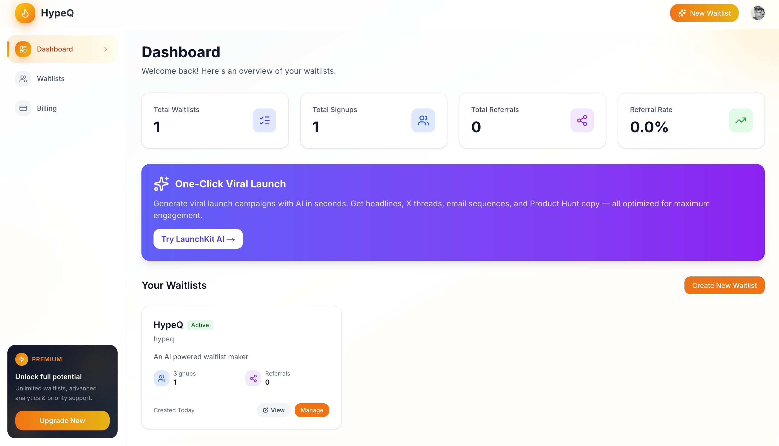This screenshot has width=779, height=446.
Task: Click the users icon on Total Signups card
Action: click(423, 120)
